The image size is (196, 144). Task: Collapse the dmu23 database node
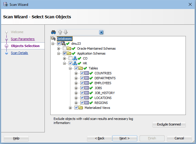(x=53, y=44)
